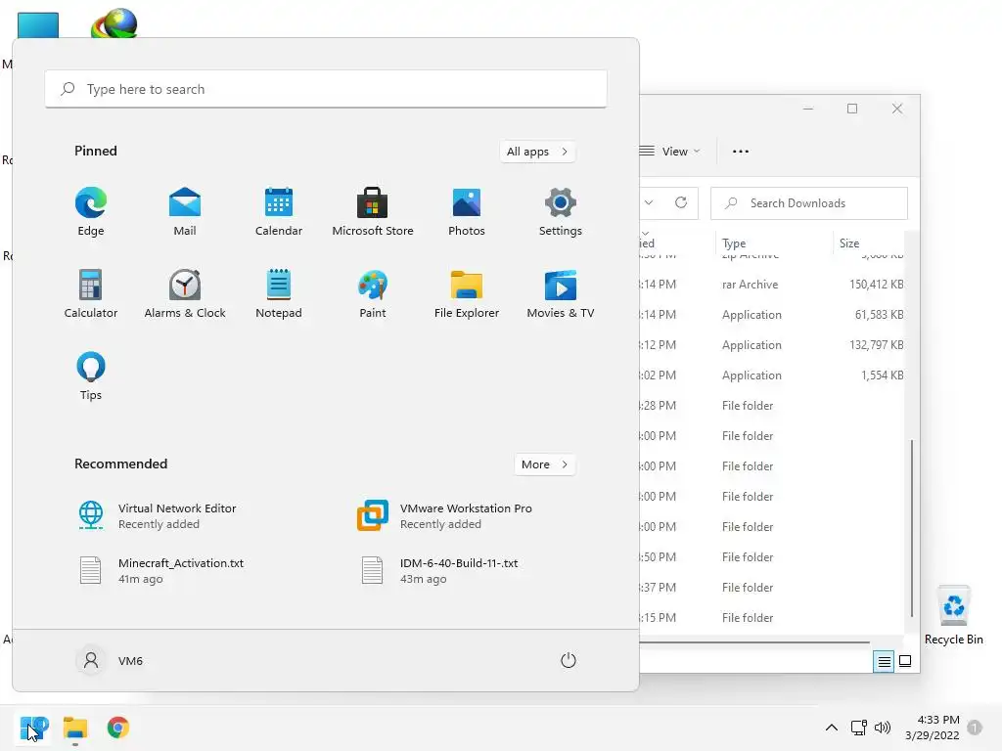Click the Type here to search box

coord(326,89)
